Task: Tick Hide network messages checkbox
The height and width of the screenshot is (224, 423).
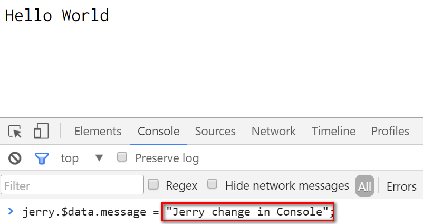Action: (213, 184)
